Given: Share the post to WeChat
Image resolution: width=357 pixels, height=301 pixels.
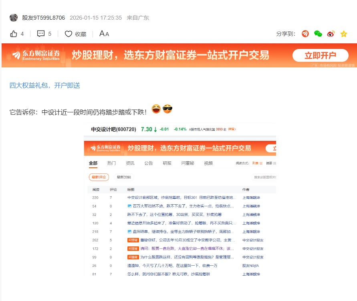Looking at the screenshot, I should [x=318, y=34].
